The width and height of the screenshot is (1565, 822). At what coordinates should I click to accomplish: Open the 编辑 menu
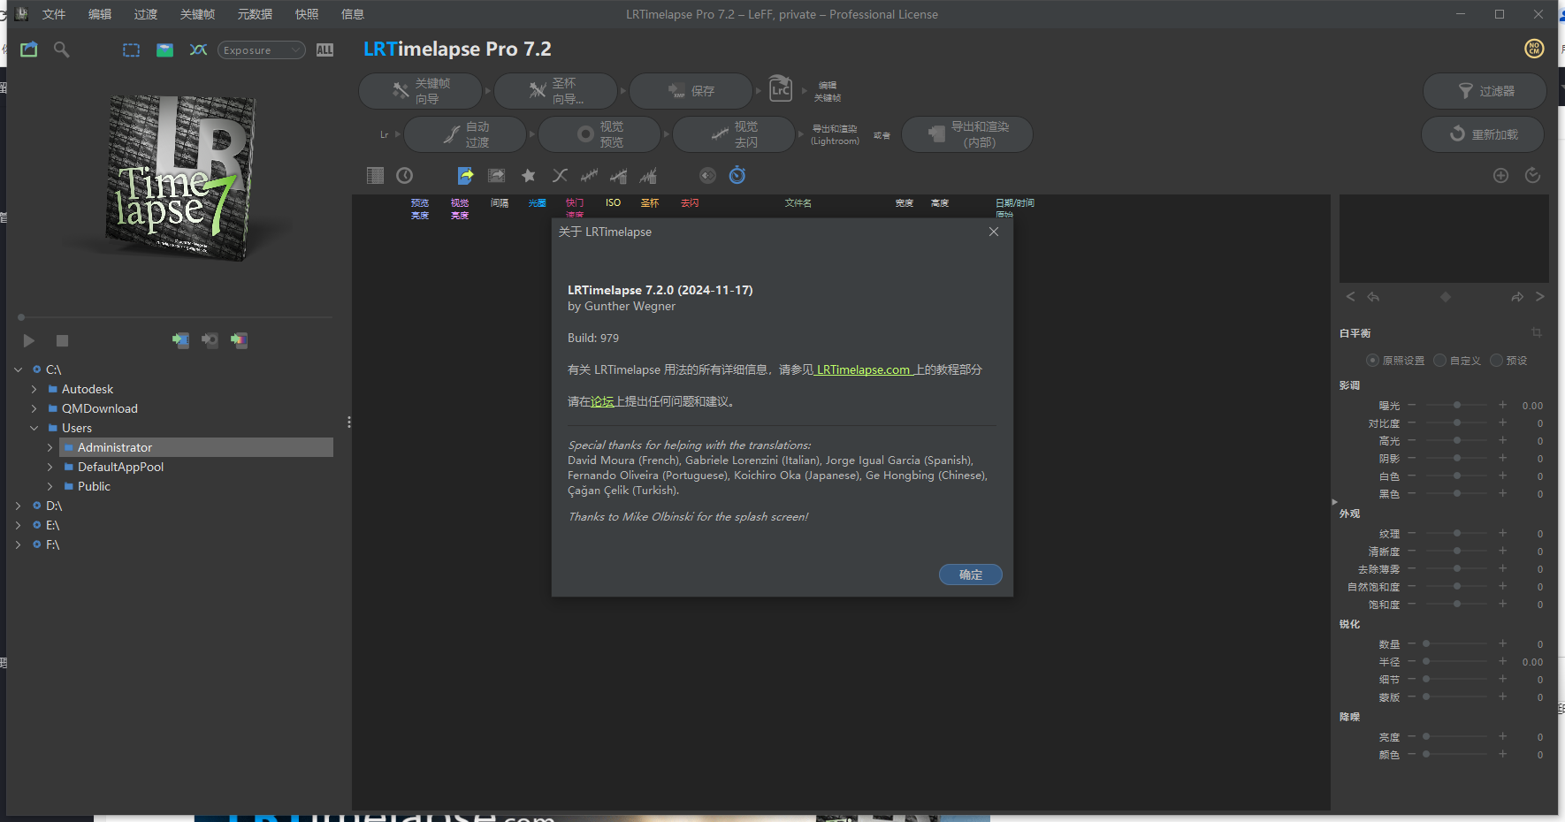tap(100, 14)
